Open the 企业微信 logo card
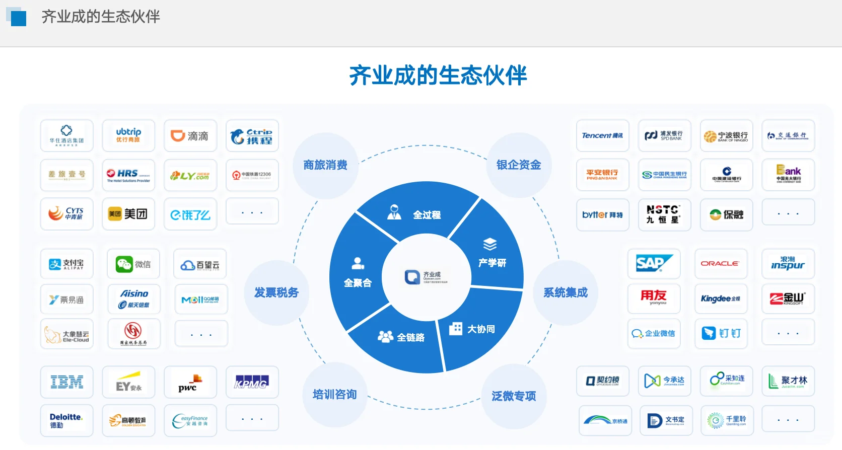The image size is (842, 450). tap(654, 334)
